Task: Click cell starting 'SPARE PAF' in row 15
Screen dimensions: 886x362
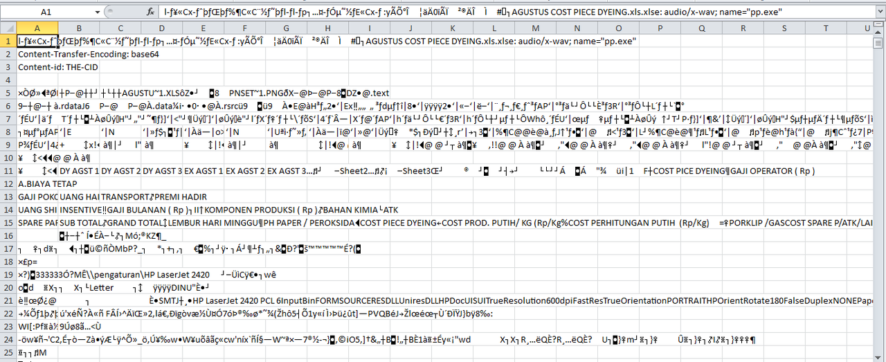Action: [37, 223]
